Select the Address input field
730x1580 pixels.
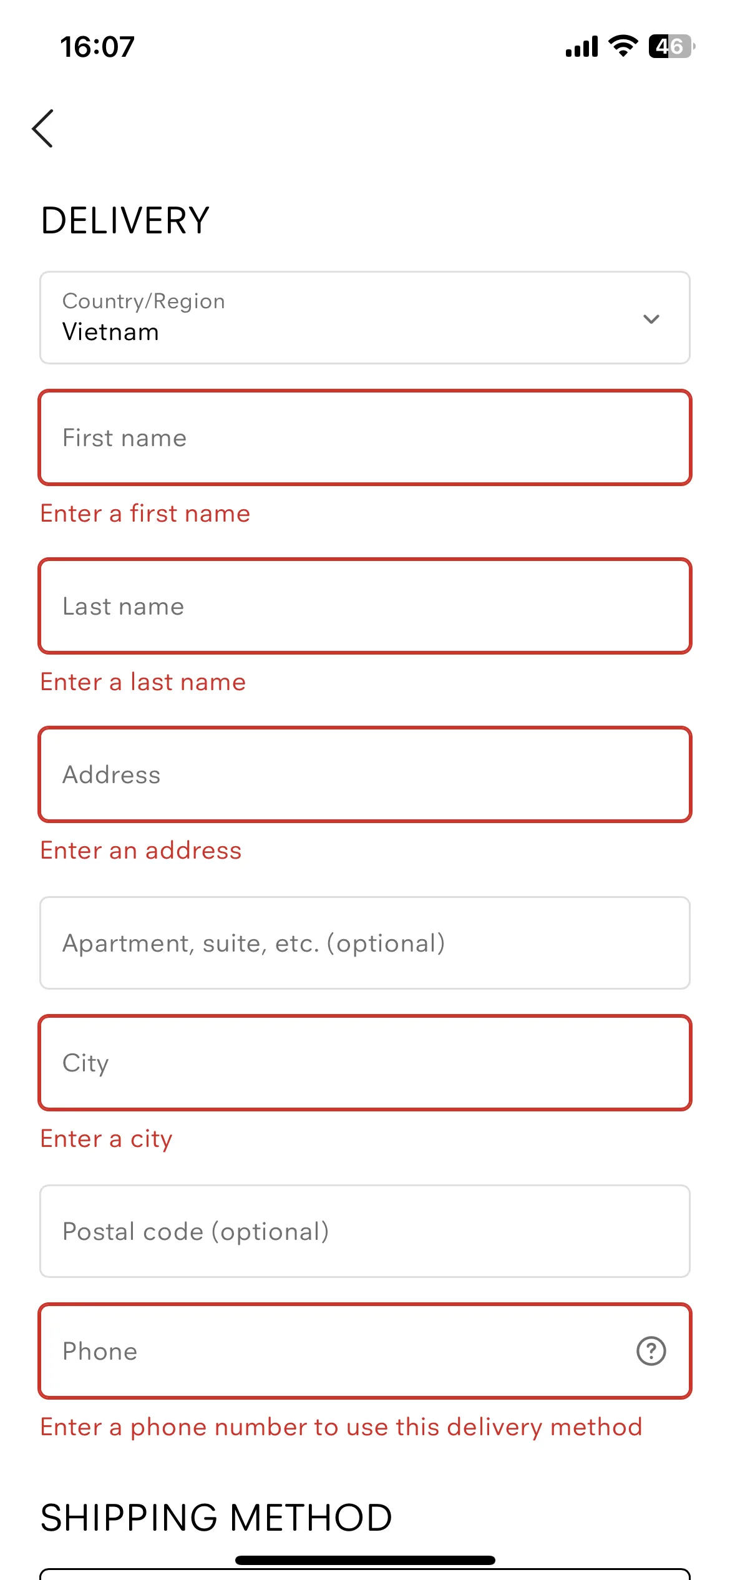pyautogui.click(x=365, y=774)
